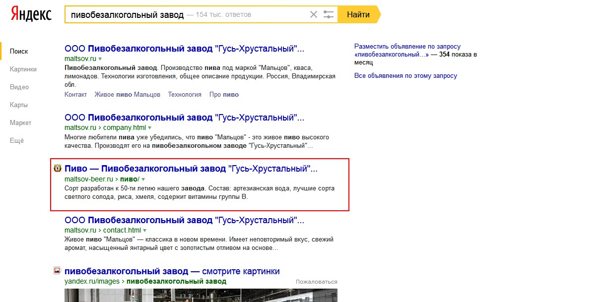
Task: Click snippet text starting 'Сорт разработан к 50-ти летию'
Action: [x=200, y=193]
